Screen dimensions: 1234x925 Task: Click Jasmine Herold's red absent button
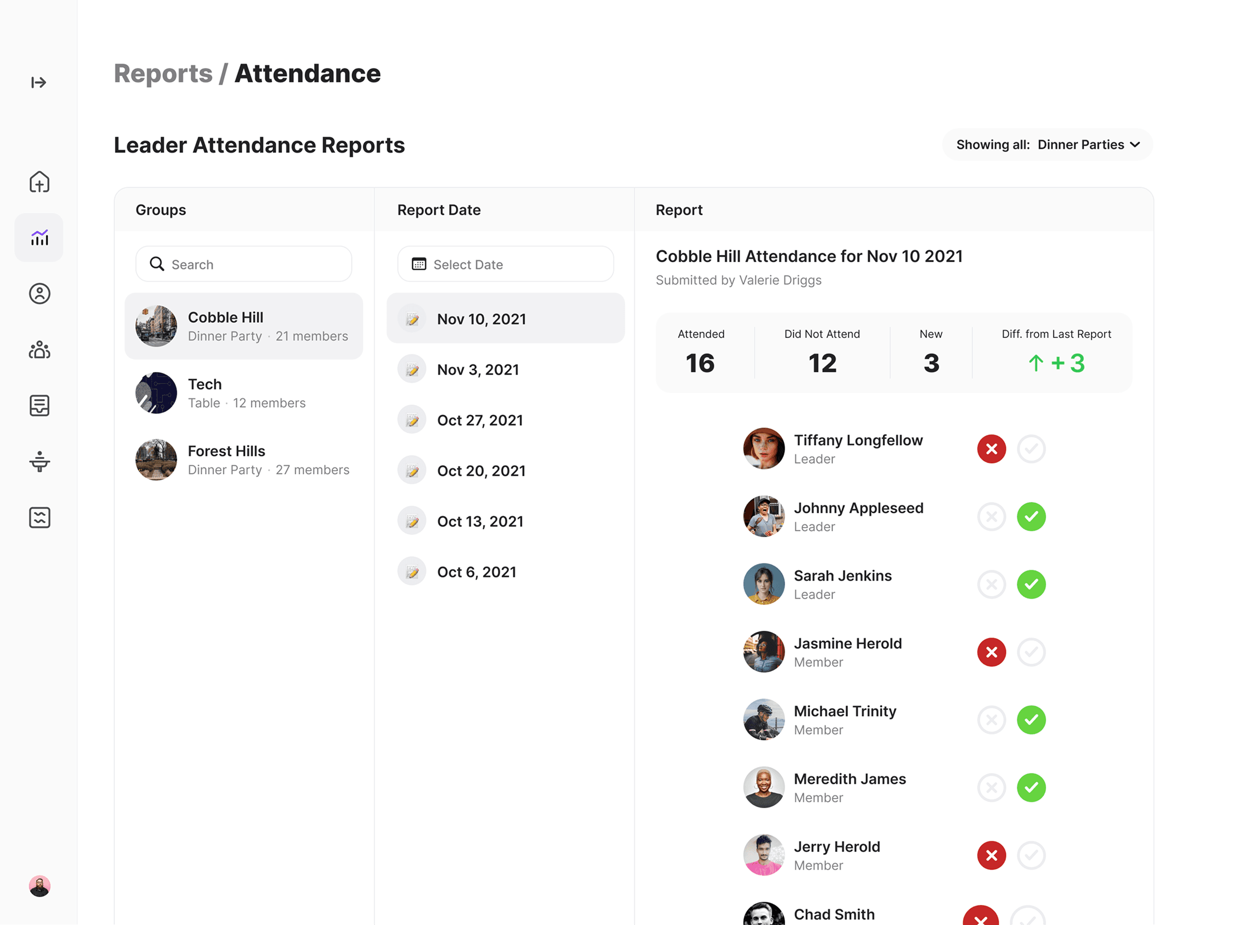(991, 652)
